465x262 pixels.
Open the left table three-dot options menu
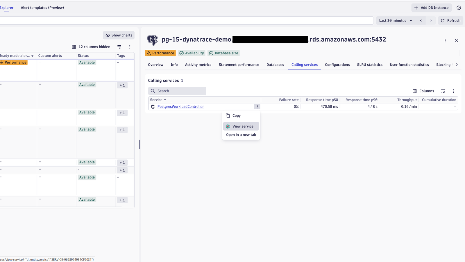[130, 47]
